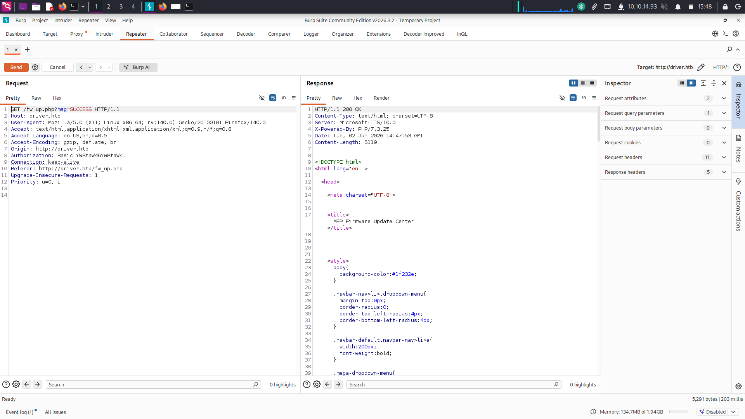Open the command palette terminal icon
This screenshot has width=745, height=419.
pos(725,34)
